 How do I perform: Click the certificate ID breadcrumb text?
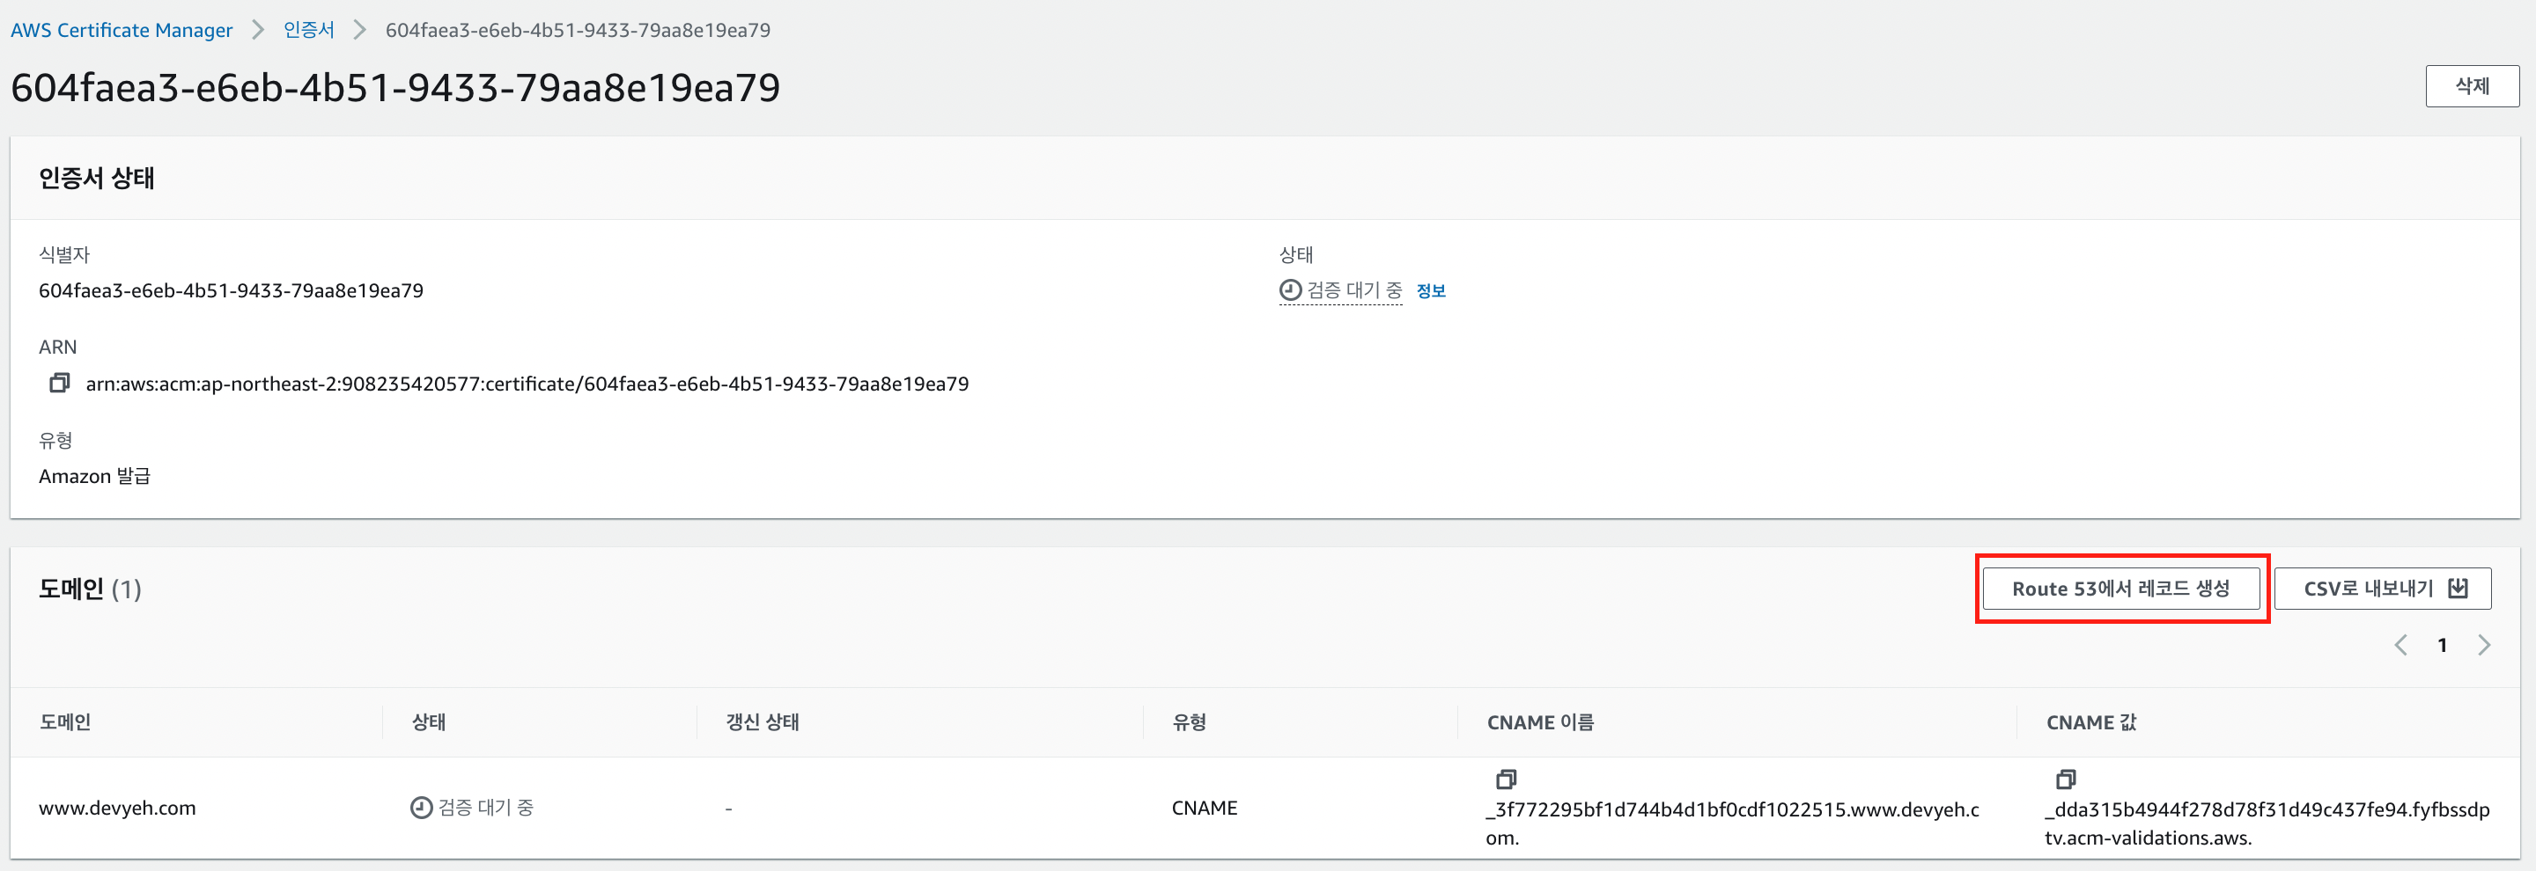point(578,30)
